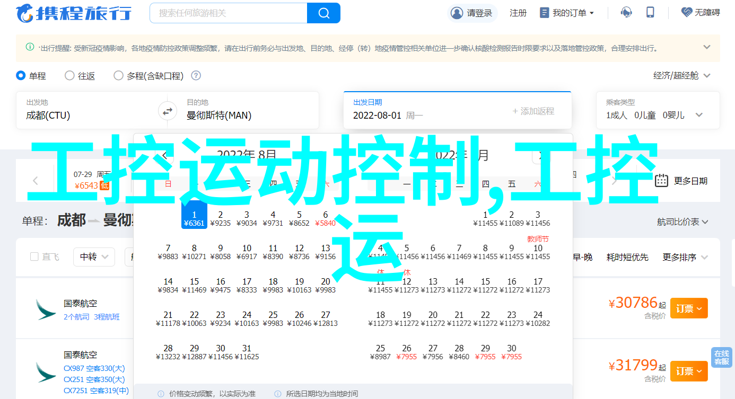Select the 单程 one-way radio button

click(21, 76)
